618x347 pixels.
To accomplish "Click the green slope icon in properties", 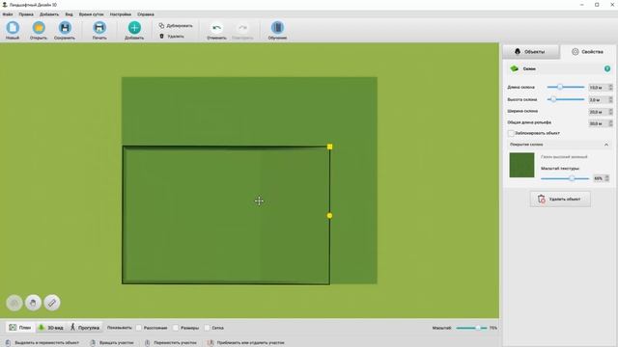I will click(515, 68).
